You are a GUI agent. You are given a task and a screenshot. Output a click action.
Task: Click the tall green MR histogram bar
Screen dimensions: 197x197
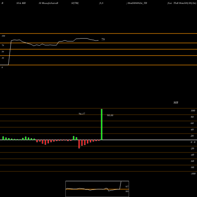pos(102,125)
